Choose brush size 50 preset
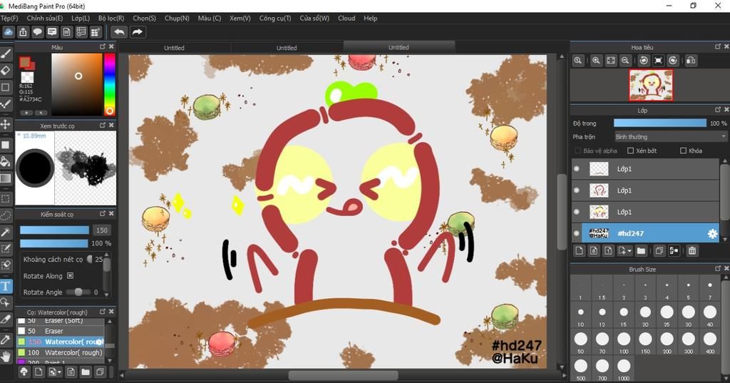 coord(580,342)
